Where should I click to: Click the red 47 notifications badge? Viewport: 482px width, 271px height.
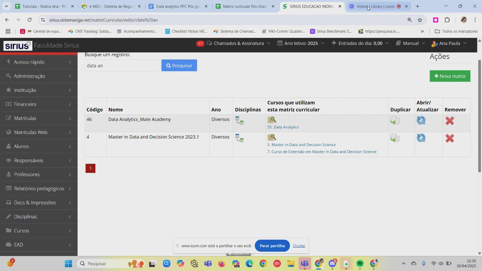coord(200,43)
